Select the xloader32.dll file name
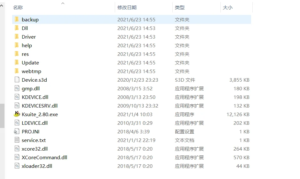Image resolution: width=300 pixels, height=179 pixels. coord(37,166)
